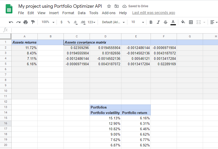Viewport: 218px width, 149px height.
Task: Increase decimal places
Action: pos(83,22)
